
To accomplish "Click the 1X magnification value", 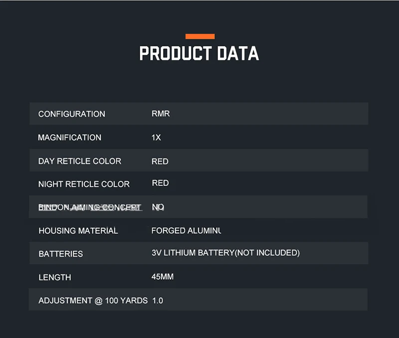I will pyautogui.click(x=156, y=138).
